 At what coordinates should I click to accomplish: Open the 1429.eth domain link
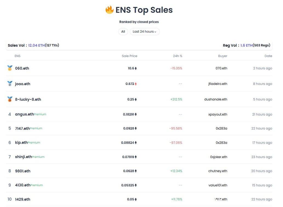pos(22,199)
